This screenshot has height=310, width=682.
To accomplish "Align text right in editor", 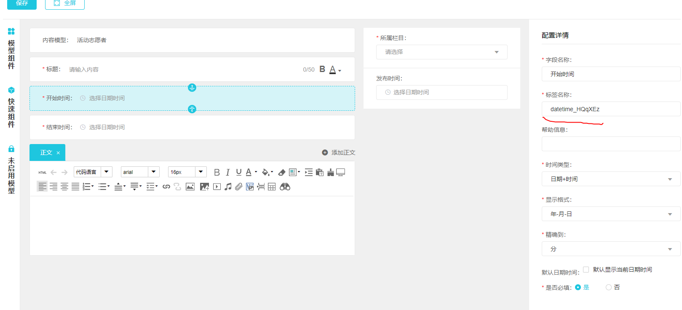I will pos(53,187).
